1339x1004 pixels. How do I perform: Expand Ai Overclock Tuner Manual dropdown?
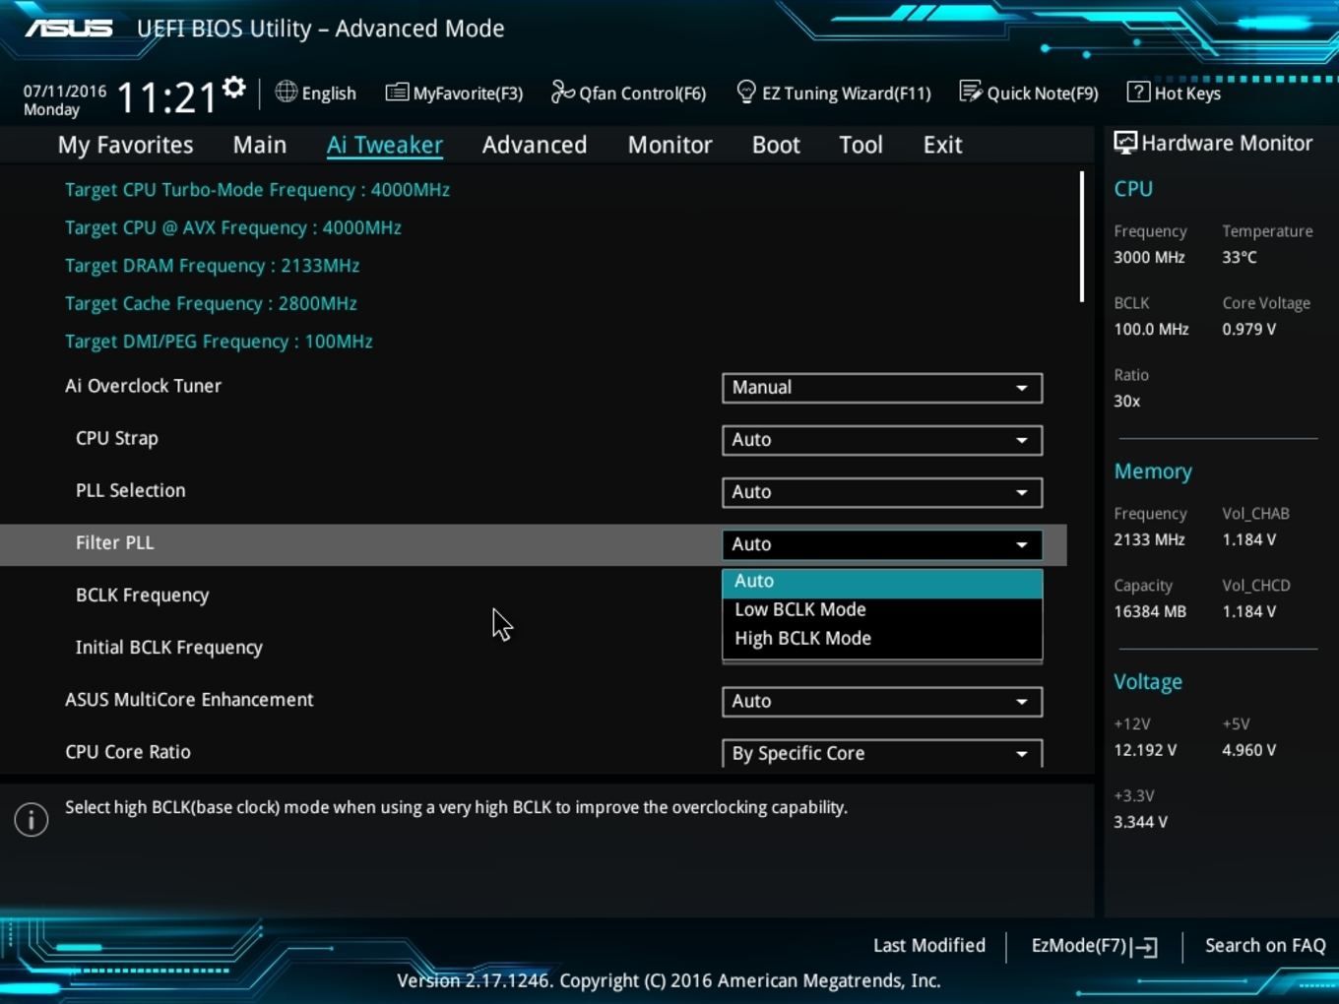click(882, 388)
